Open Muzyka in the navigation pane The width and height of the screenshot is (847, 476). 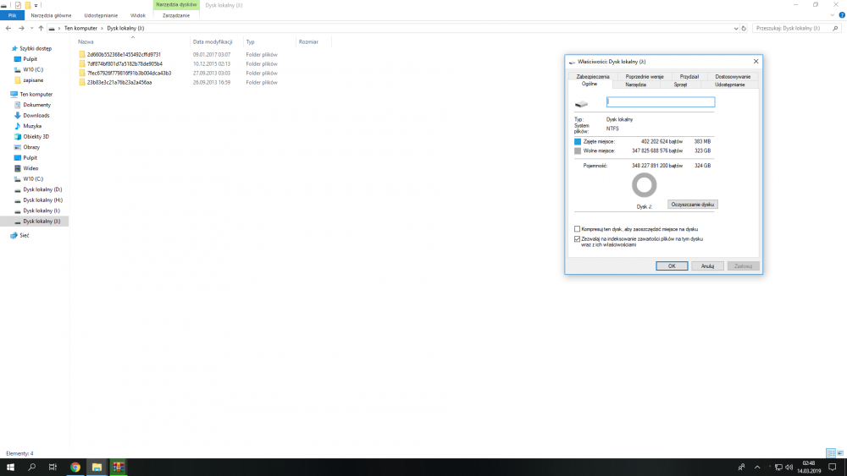click(x=32, y=126)
